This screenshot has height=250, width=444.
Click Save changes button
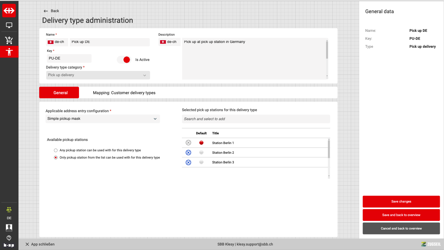pos(401,202)
